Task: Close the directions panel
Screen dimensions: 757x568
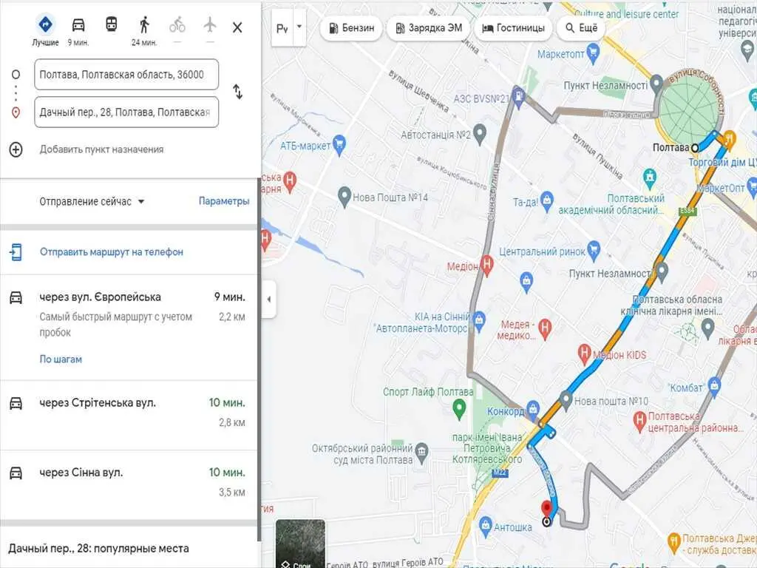Action: pyautogui.click(x=237, y=27)
